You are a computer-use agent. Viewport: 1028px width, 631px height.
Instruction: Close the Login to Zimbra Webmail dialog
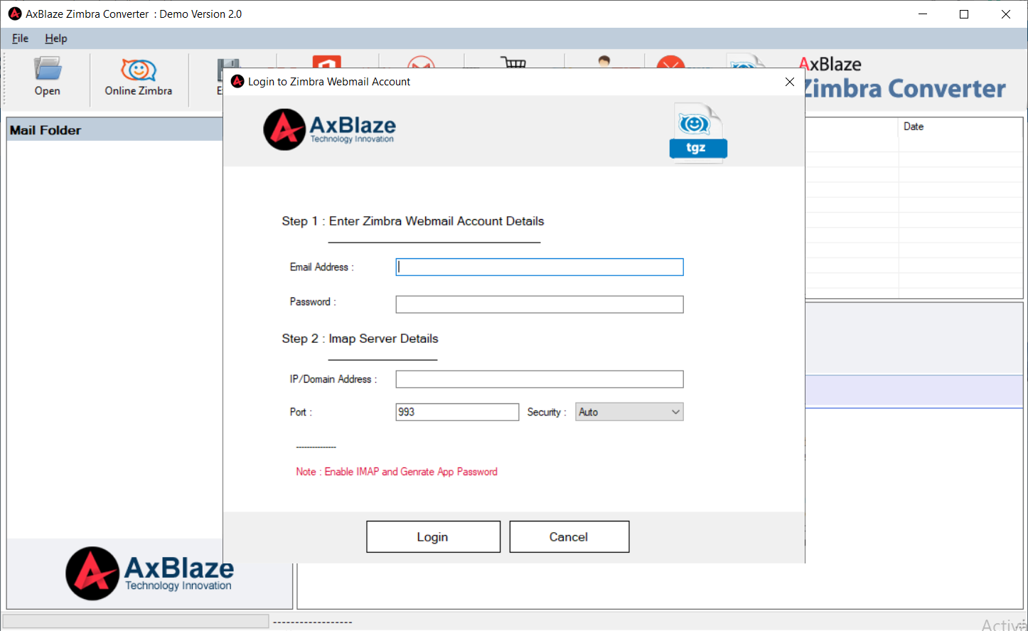[x=789, y=82]
